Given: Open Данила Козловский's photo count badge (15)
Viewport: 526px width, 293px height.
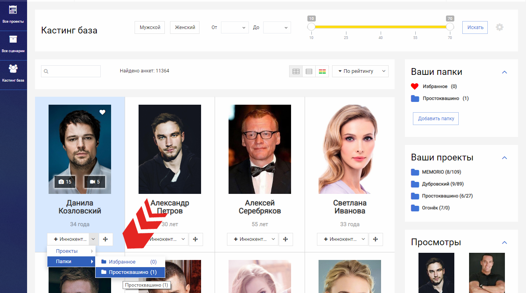Looking at the screenshot, I should tap(65, 182).
